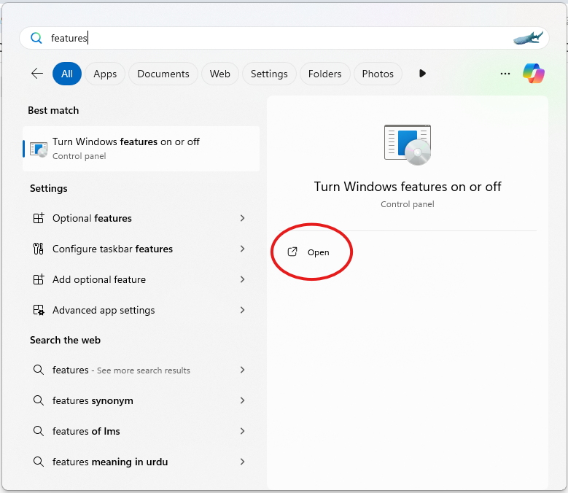Open Turn Windows features on or off result
The width and height of the screenshot is (568, 493).
(141, 149)
